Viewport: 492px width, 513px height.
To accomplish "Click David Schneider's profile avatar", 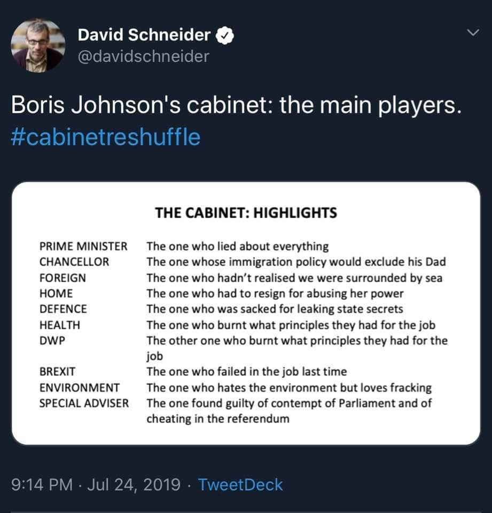I will (x=38, y=45).
